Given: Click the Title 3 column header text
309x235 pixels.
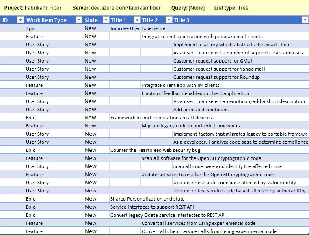Looking at the screenshot, I should coord(182,20).
